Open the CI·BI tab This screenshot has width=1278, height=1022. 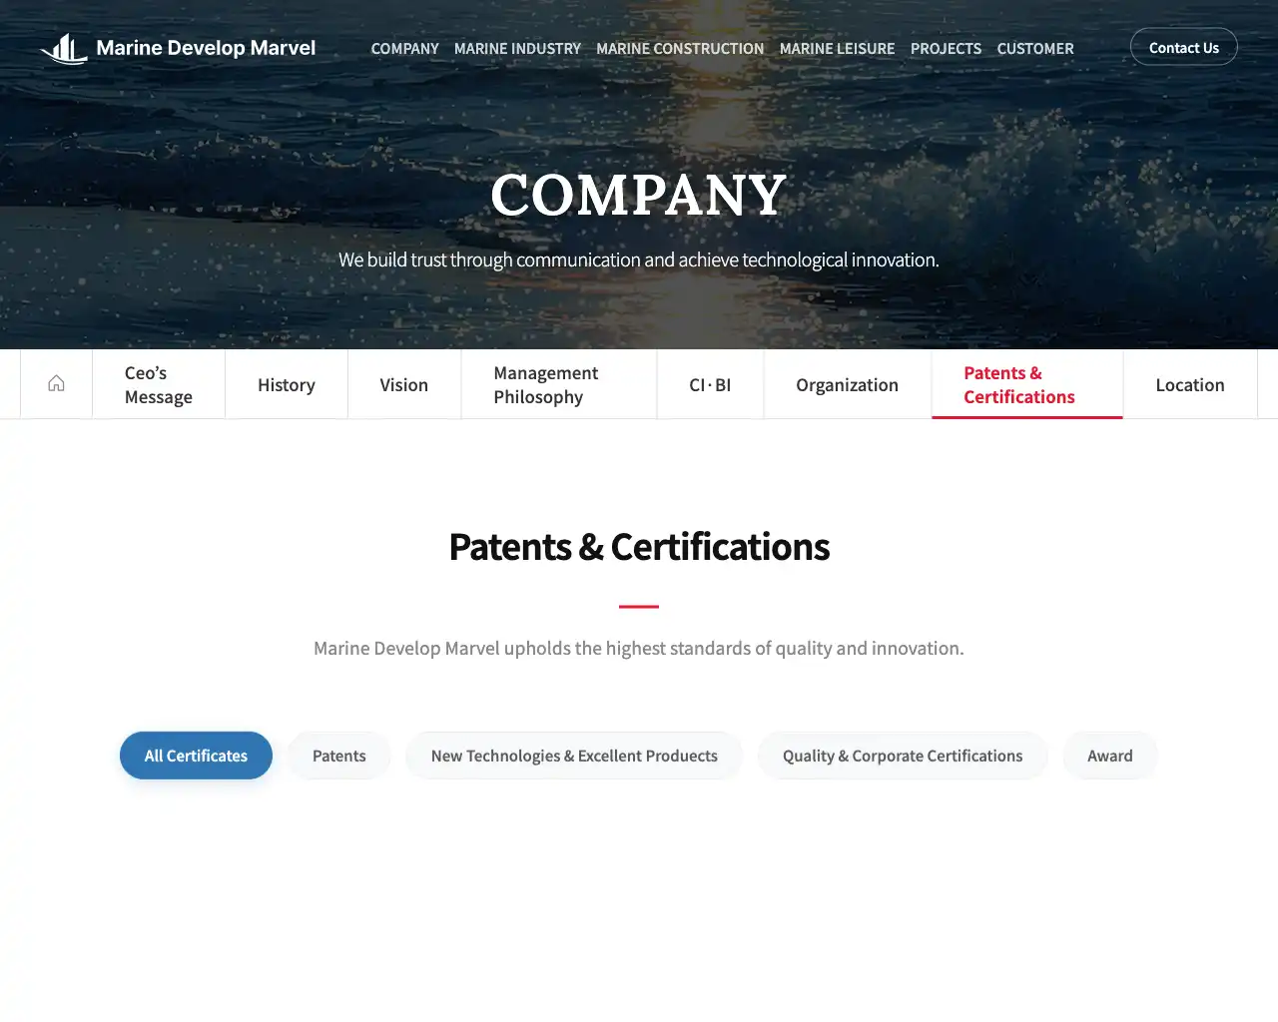tap(710, 384)
